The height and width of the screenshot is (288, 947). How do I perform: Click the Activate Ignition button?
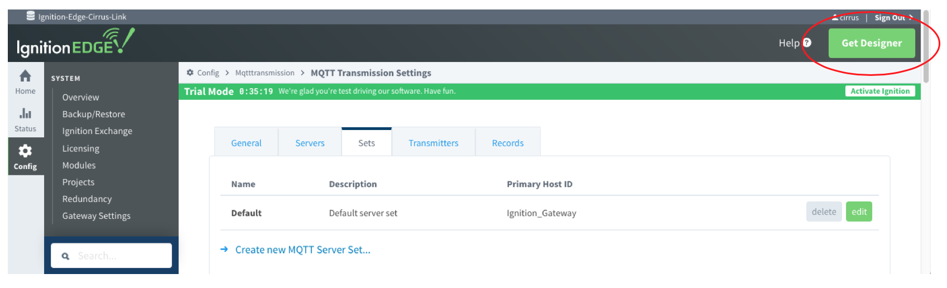(880, 91)
